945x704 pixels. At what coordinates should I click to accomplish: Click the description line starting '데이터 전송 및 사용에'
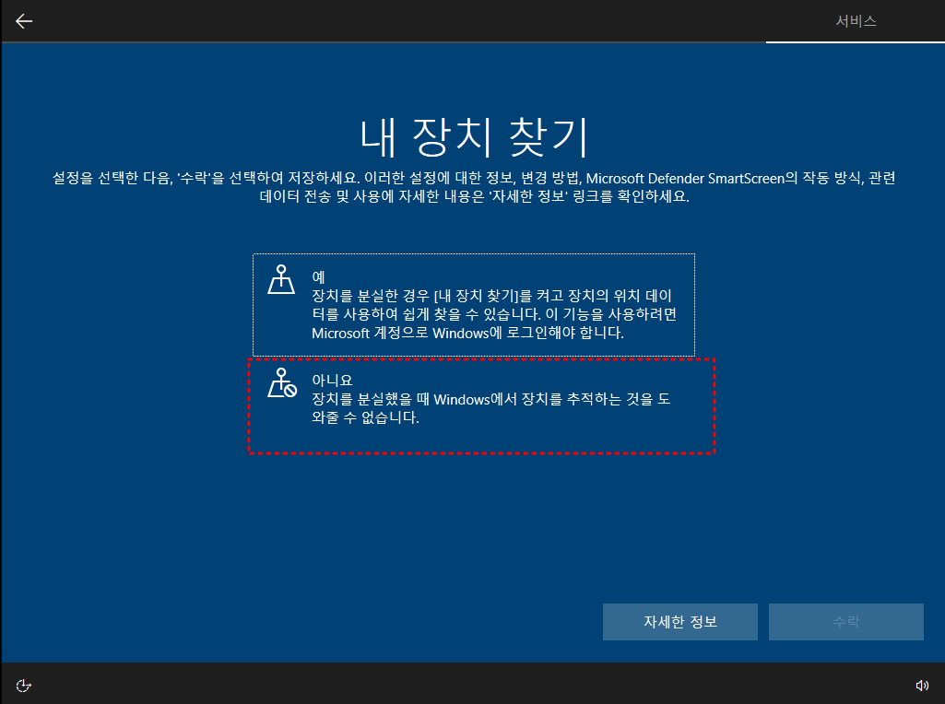474,196
